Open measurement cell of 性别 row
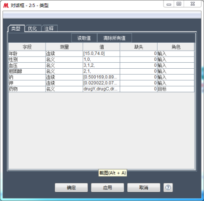The image size is (204, 201). tap(64, 59)
